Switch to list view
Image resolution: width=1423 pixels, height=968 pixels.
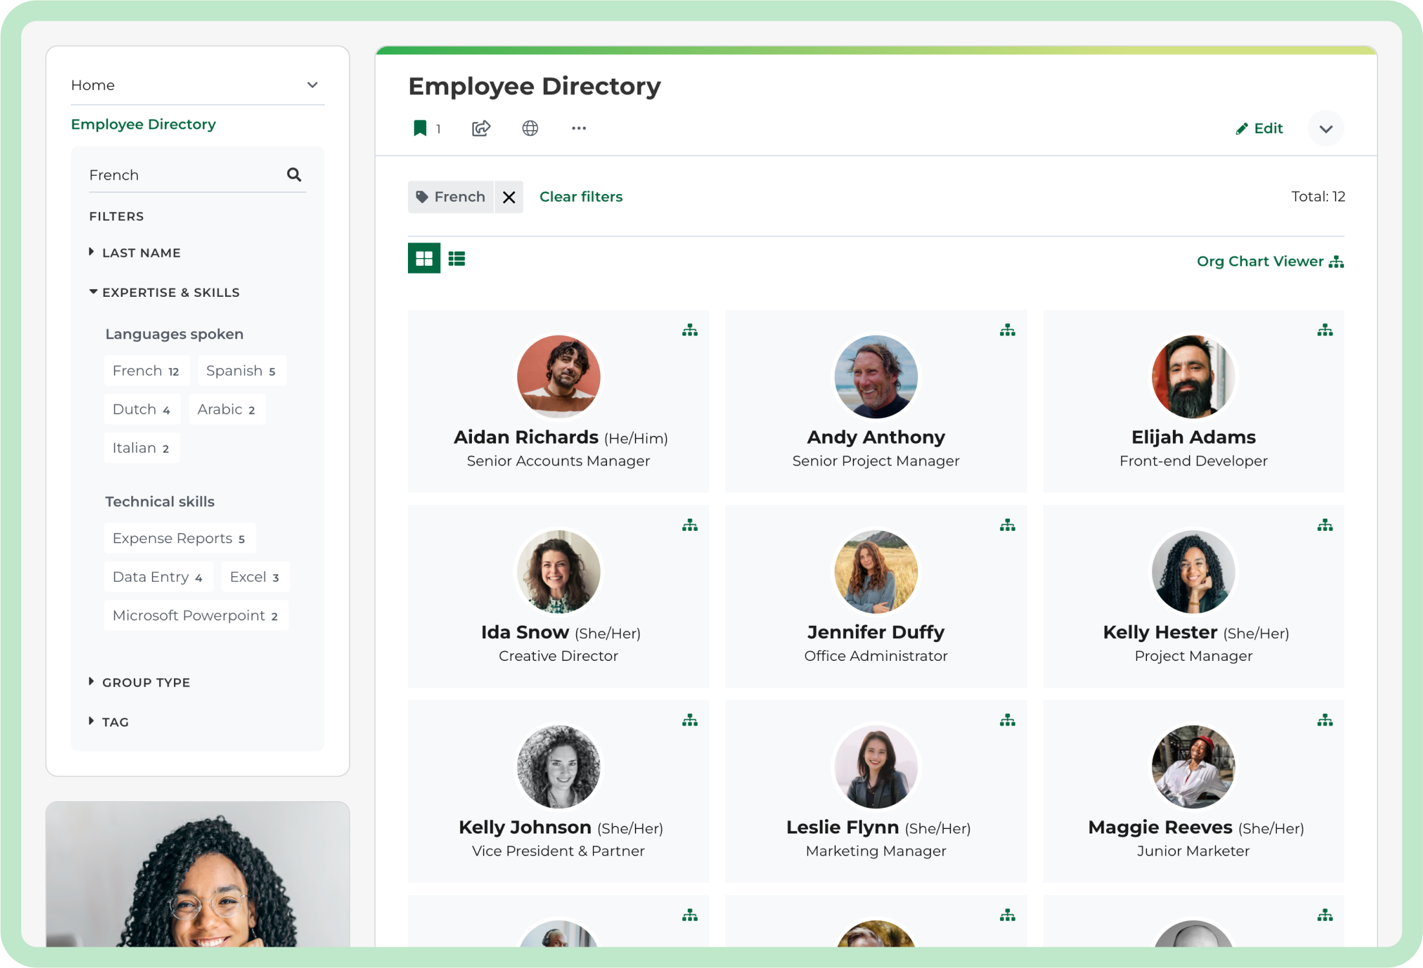[x=457, y=259]
